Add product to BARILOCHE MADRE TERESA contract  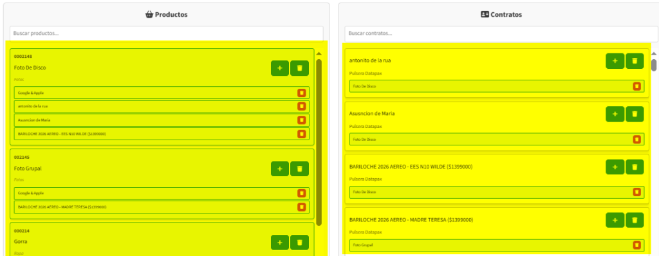[x=615, y=220]
